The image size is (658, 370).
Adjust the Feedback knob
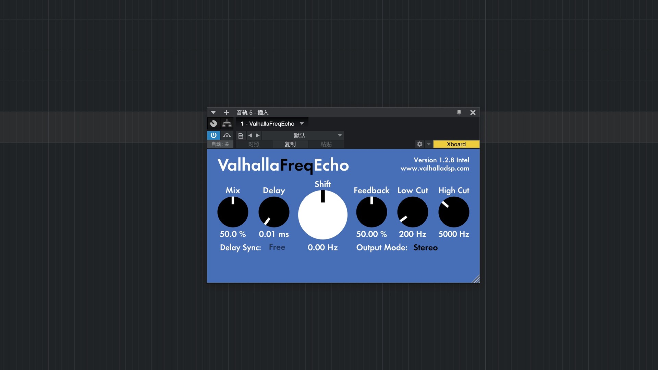pyautogui.click(x=371, y=212)
